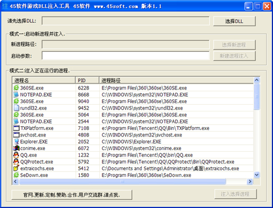Click the 选择DLL button
The image size is (273, 208).
[x=234, y=21]
